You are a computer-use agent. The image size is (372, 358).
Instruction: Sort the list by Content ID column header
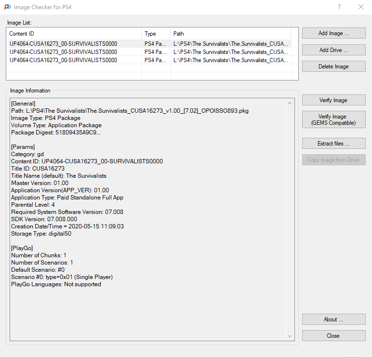click(74, 34)
